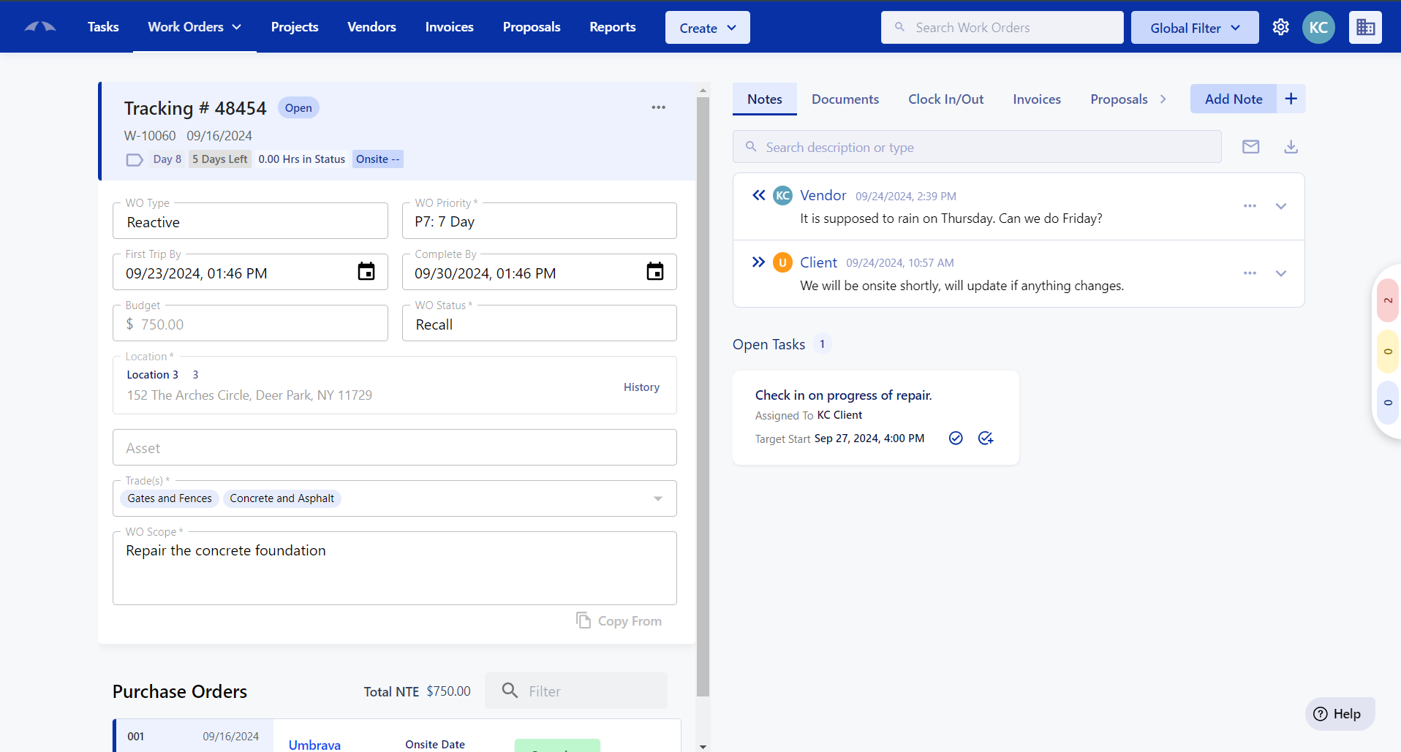Image resolution: width=1401 pixels, height=752 pixels.
Task: Focus the Search description or type field
Action: (x=977, y=147)
